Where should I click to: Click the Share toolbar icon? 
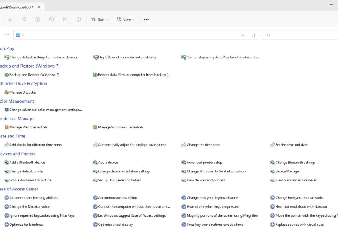pos(65,19)
